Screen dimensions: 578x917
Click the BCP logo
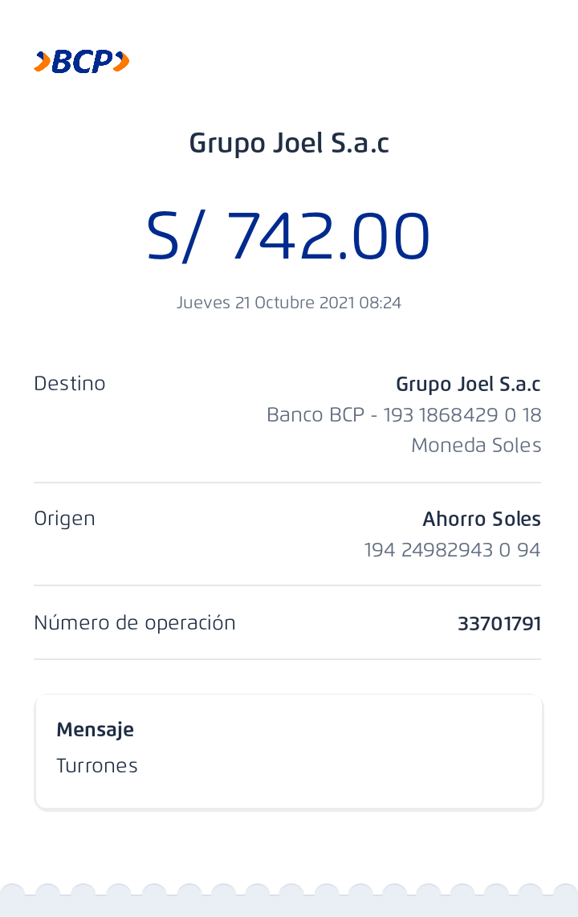point(82,62)
